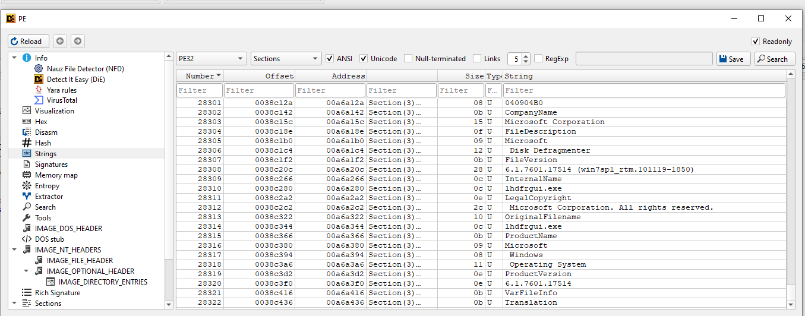This screenshot has height=316, width=805.
Task: Decrease minimum string length stepper
Action: point(526,62)
